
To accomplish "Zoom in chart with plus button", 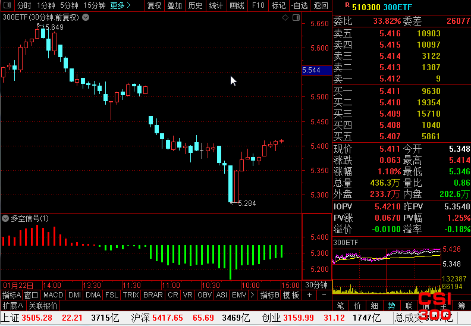I will tap(309, 295).
